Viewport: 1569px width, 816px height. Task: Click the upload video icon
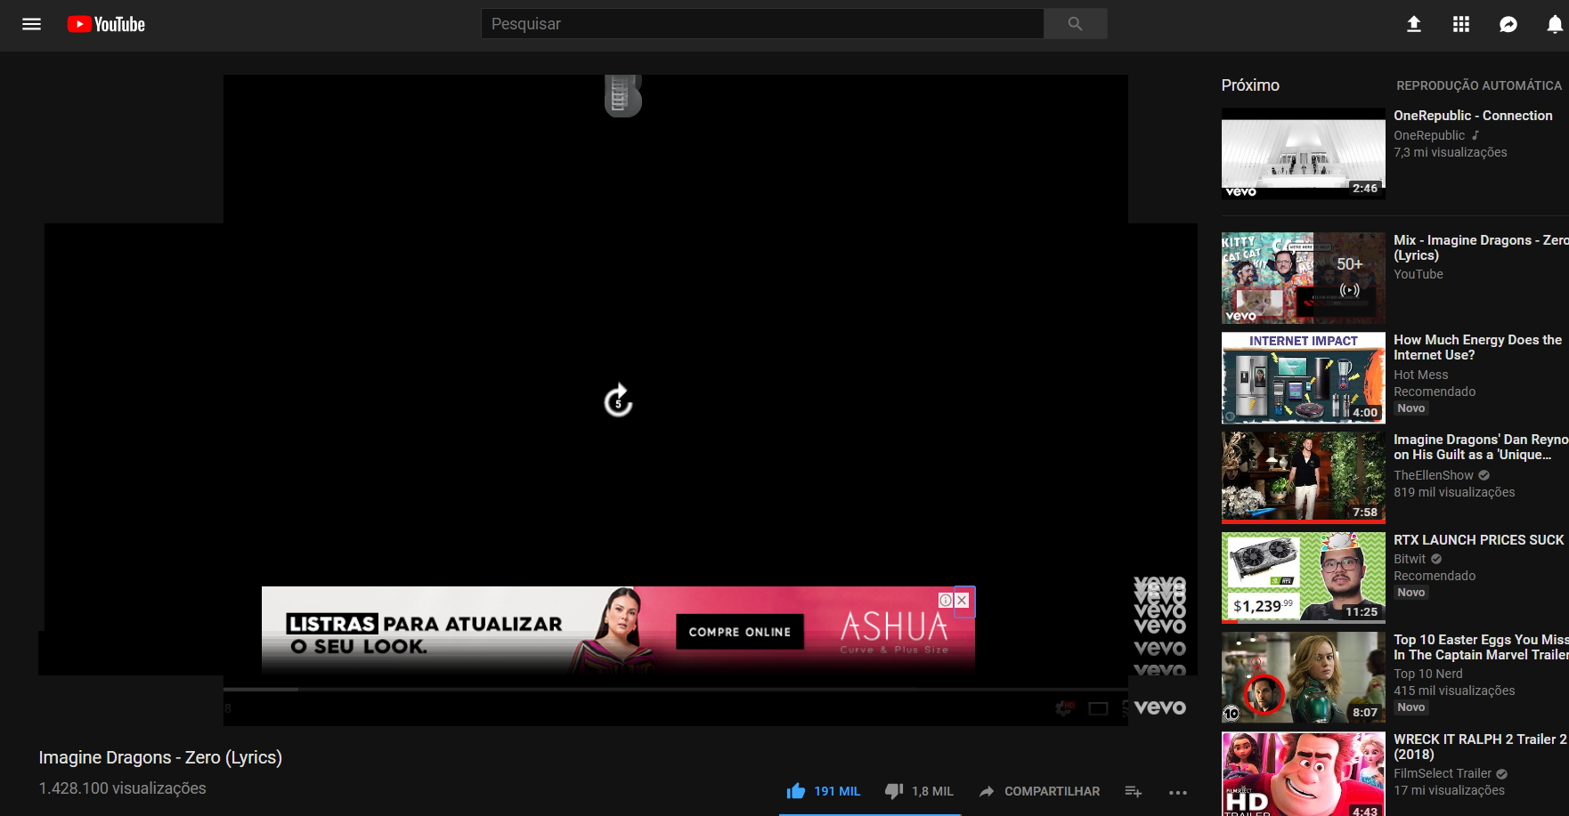tap(1413, 24)
